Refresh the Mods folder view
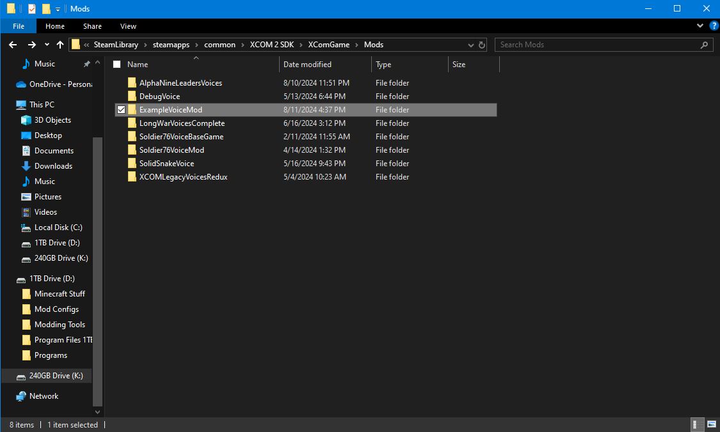Screen dimensions: 720x432 coord(482,45)
